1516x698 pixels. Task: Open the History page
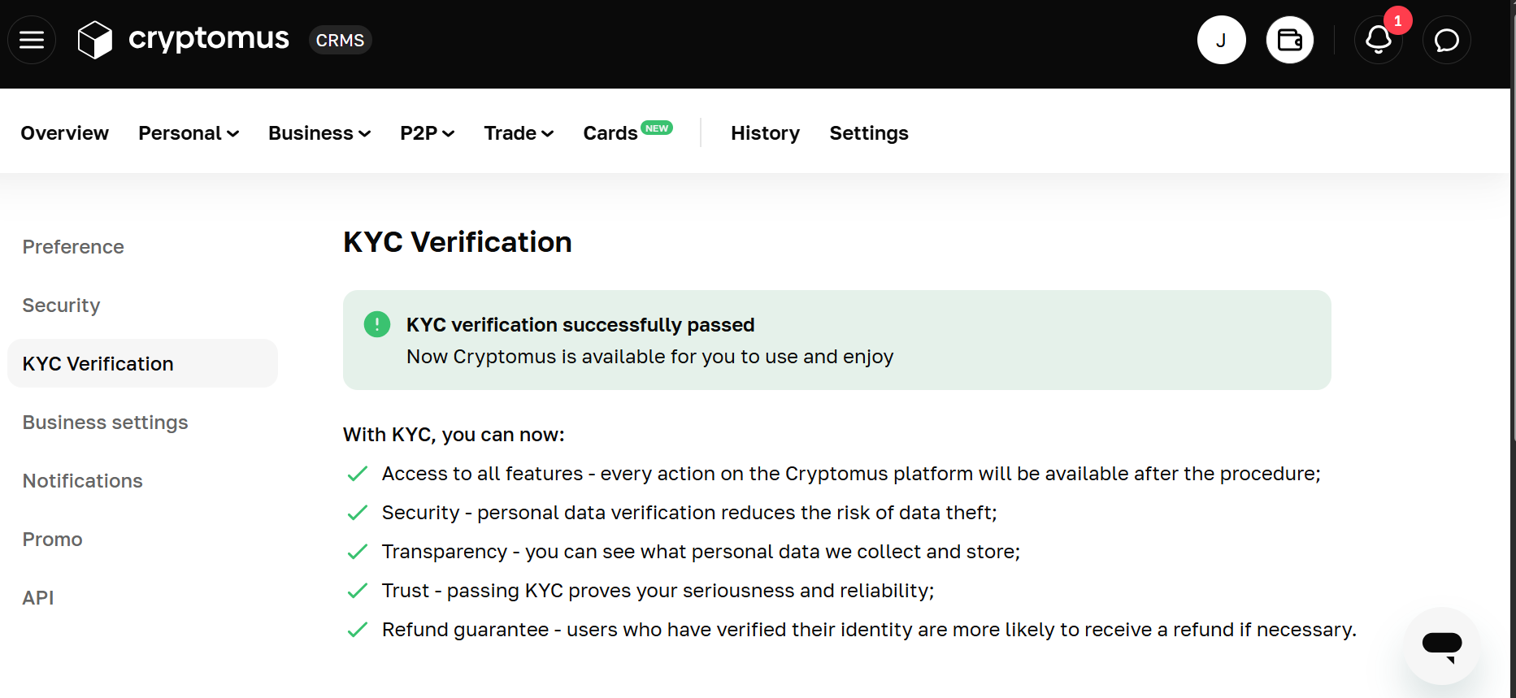click(x=765, y=133)
